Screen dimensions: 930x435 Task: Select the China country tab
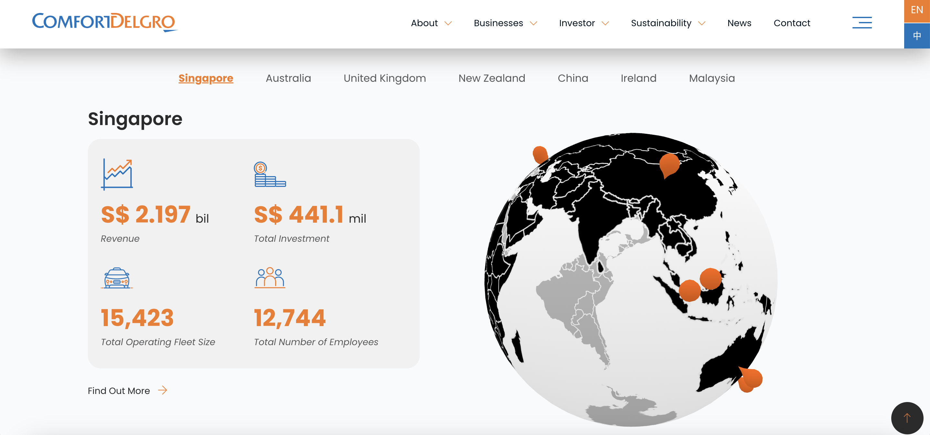(x=573, y=78)
